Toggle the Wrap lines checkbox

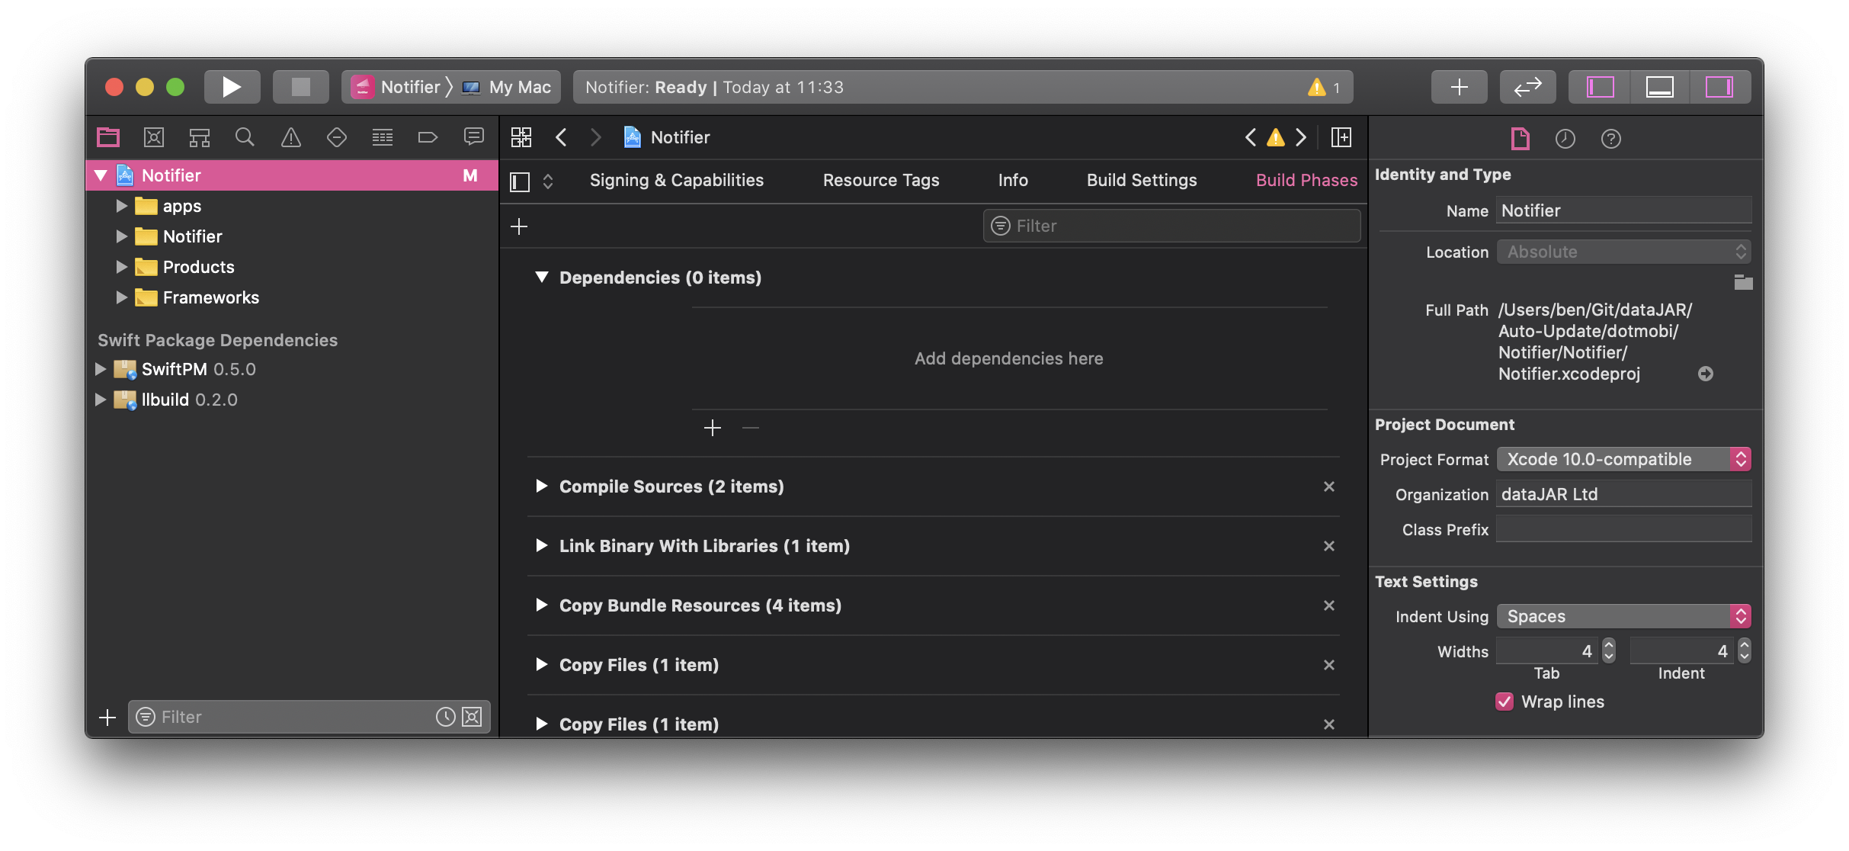[x=1505, y=702]
